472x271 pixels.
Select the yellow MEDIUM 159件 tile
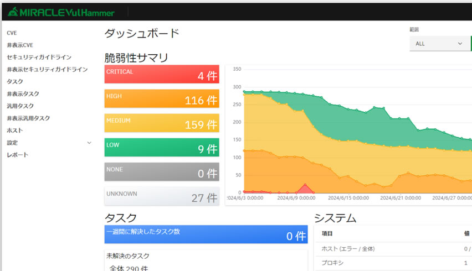(x=162, y=123)
